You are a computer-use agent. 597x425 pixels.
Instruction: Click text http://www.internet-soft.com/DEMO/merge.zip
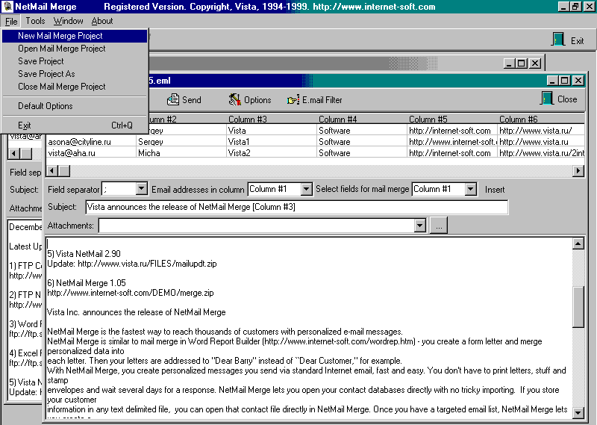click(x=130, y=293)
